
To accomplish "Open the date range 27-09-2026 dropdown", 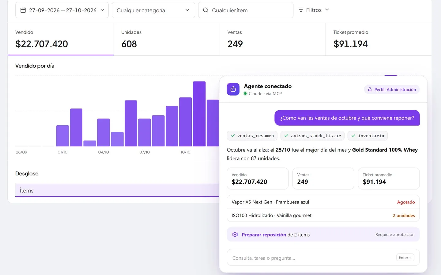I will click(62, 10).
